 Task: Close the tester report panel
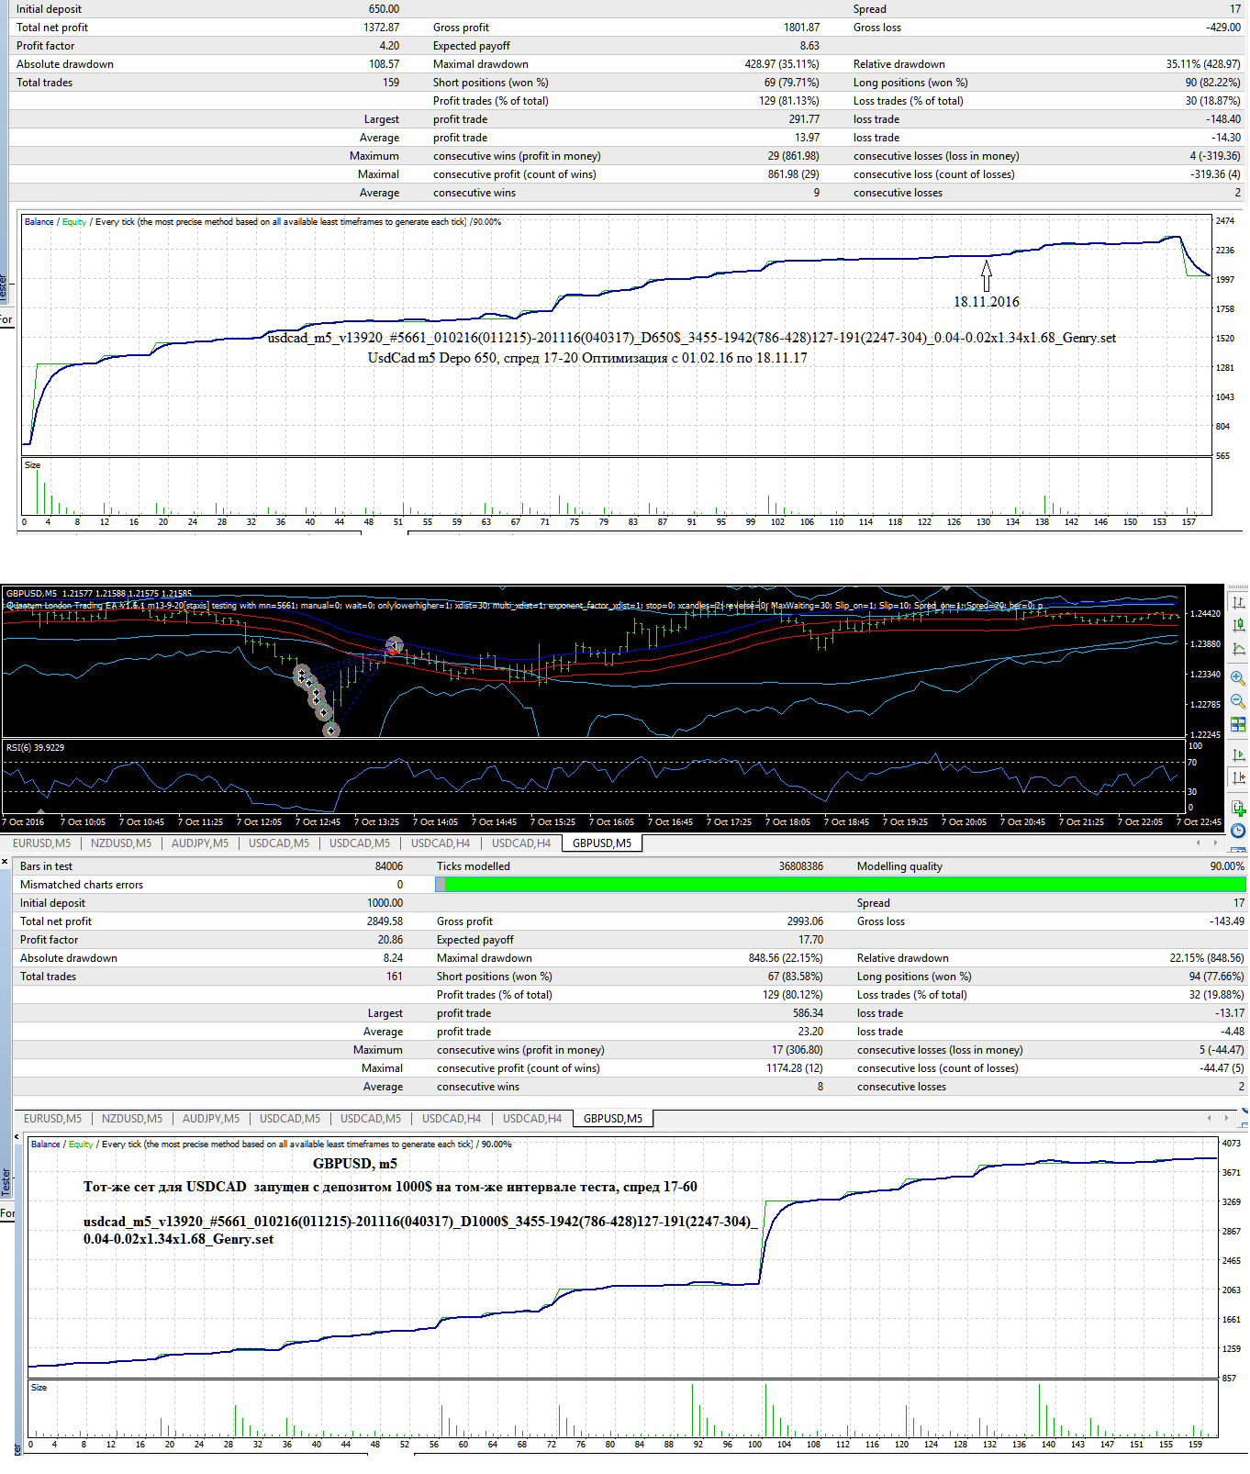tap(5, 862)
